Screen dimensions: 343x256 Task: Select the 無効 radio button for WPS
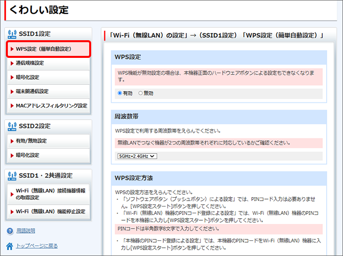point(141,93)
